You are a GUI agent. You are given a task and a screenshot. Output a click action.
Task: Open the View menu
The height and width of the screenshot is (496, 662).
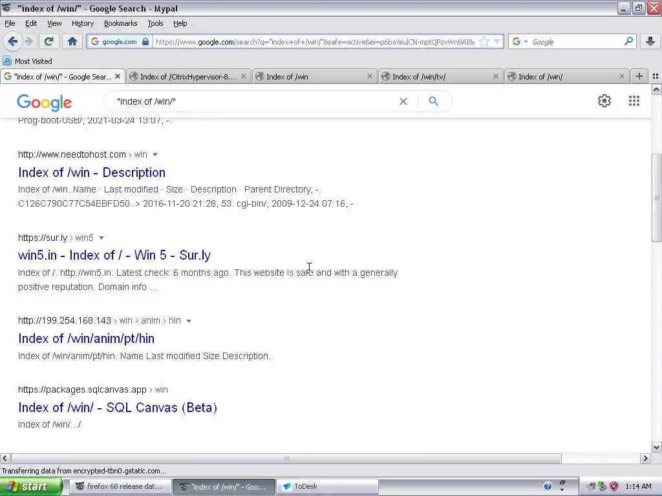click(x=54, y=23)
